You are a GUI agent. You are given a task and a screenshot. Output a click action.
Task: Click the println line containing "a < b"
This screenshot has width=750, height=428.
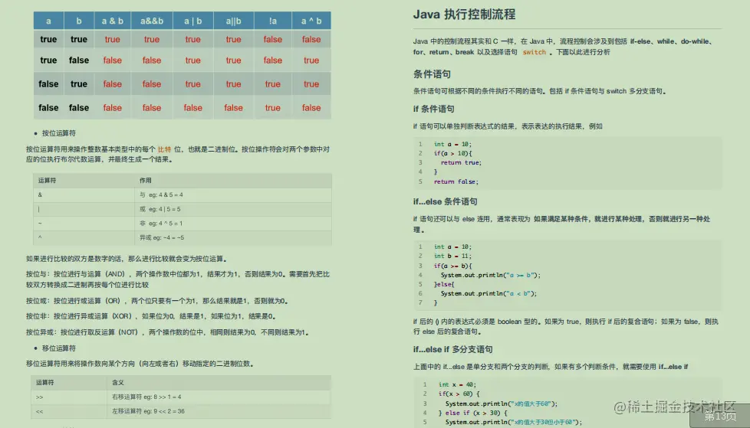coord(488,294)
